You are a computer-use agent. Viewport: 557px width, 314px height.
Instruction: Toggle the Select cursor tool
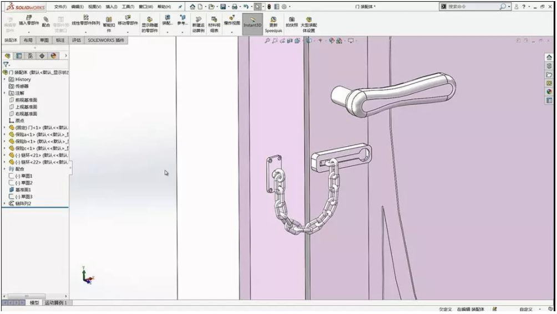coord(257,7)
